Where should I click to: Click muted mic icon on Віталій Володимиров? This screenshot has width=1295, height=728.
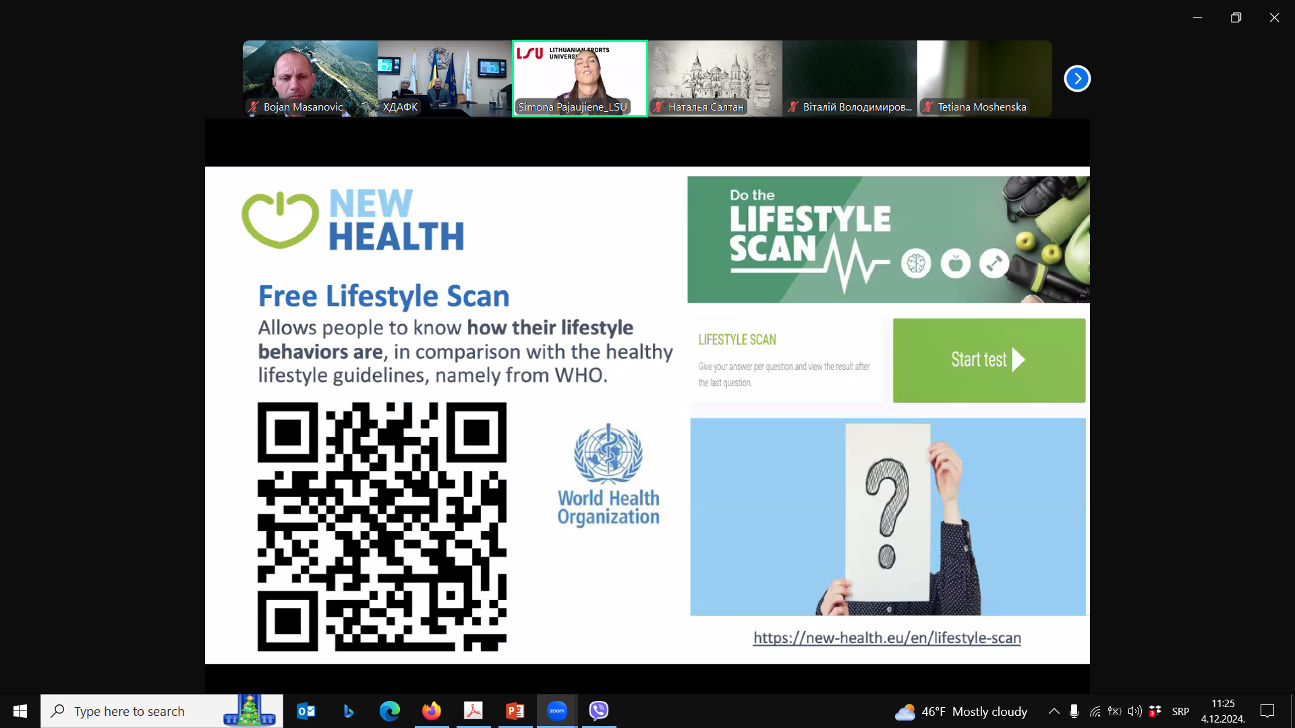[x=793, y=107]
